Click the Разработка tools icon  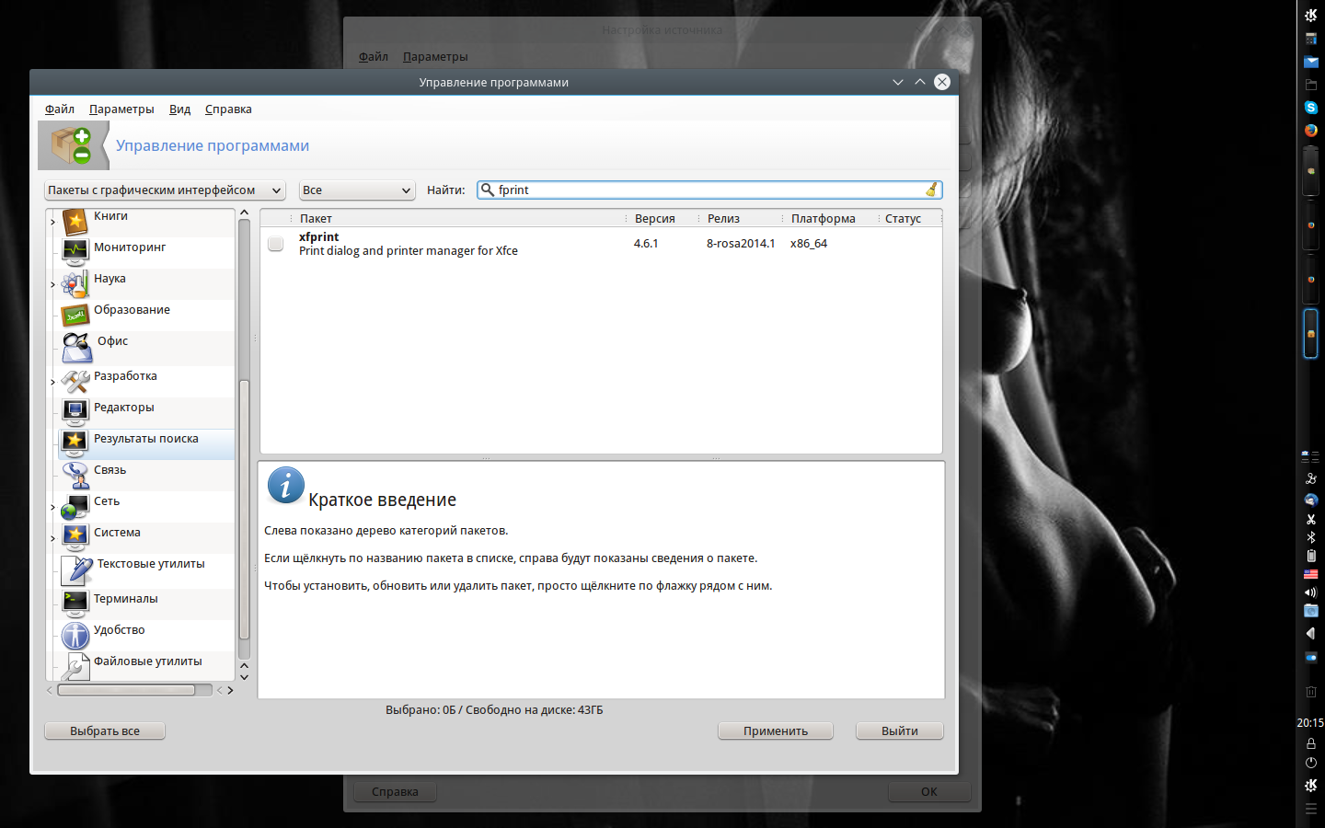click(75, 380)
